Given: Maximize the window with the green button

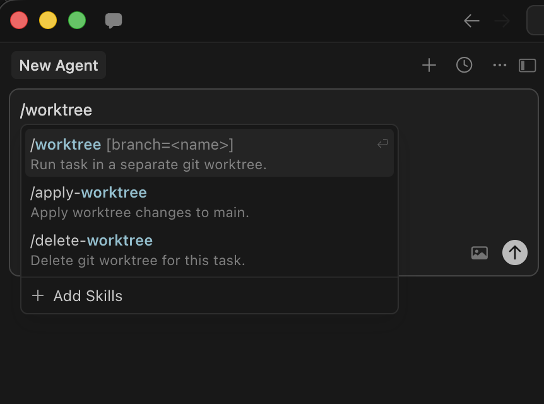Looking at the screenshot, I should 77,21.
